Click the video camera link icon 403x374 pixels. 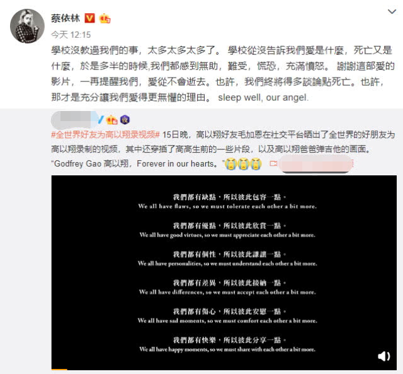(x=273, y=163)
